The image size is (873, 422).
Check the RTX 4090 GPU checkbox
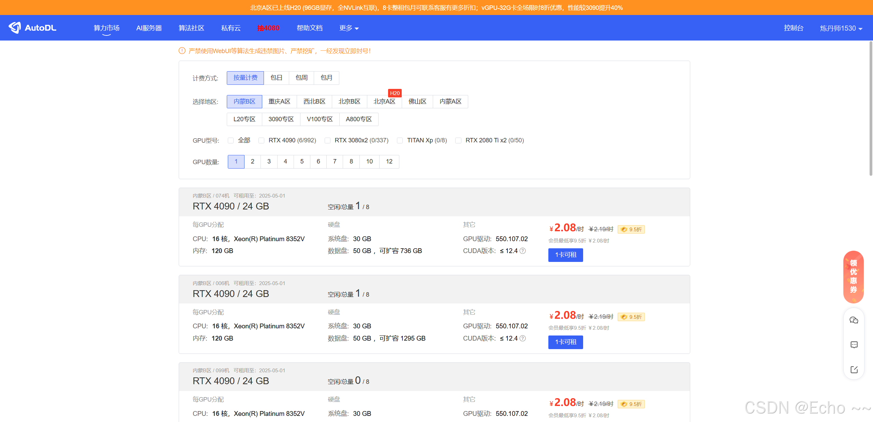[262, 140]
